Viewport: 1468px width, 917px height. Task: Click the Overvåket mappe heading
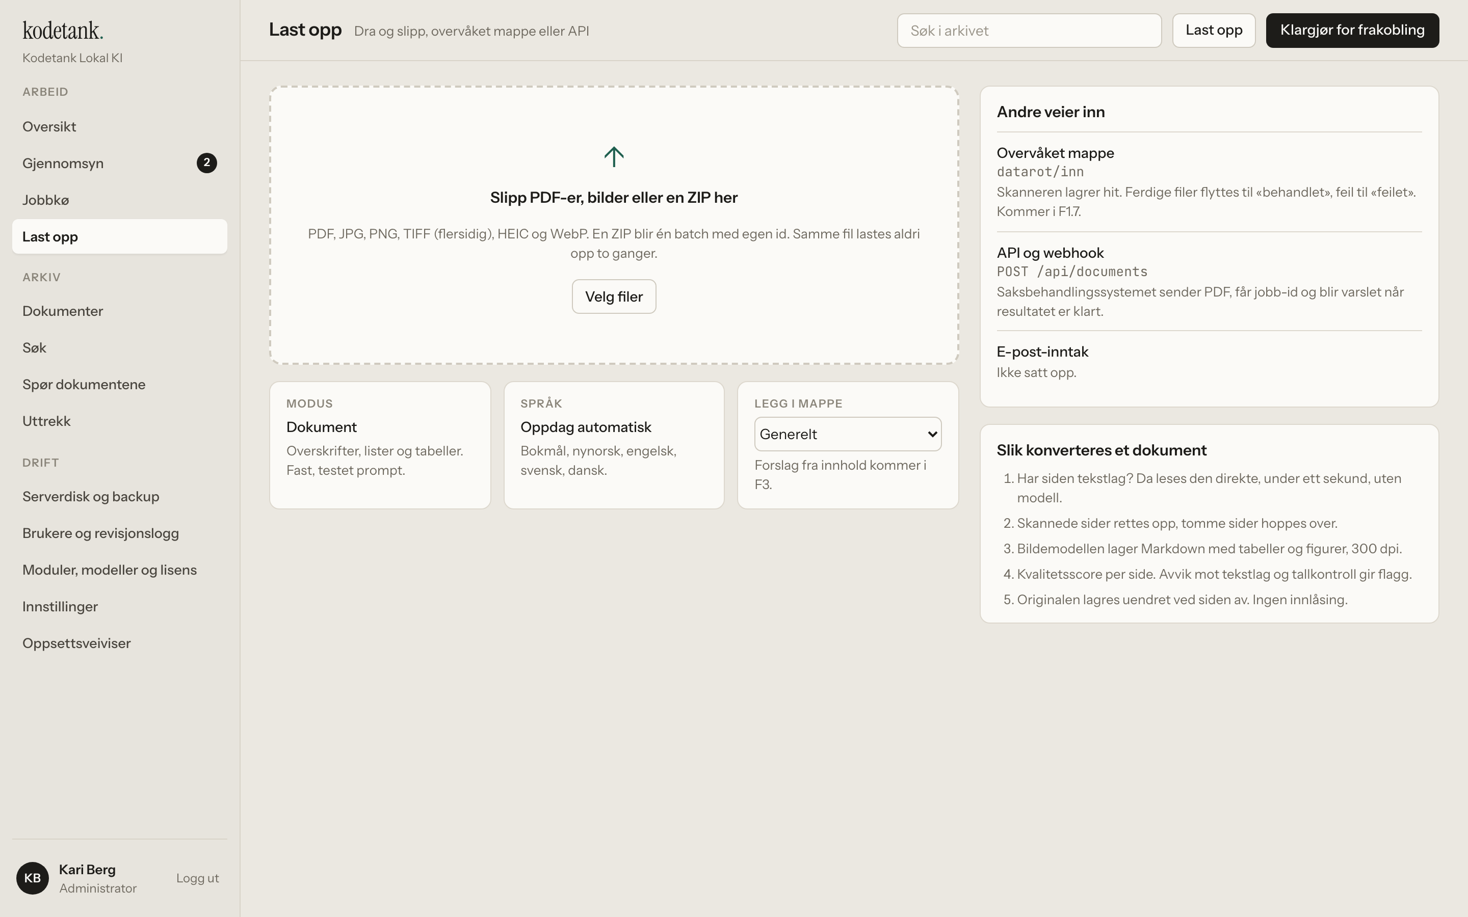pyautogui.click(x=1055, y=153)
